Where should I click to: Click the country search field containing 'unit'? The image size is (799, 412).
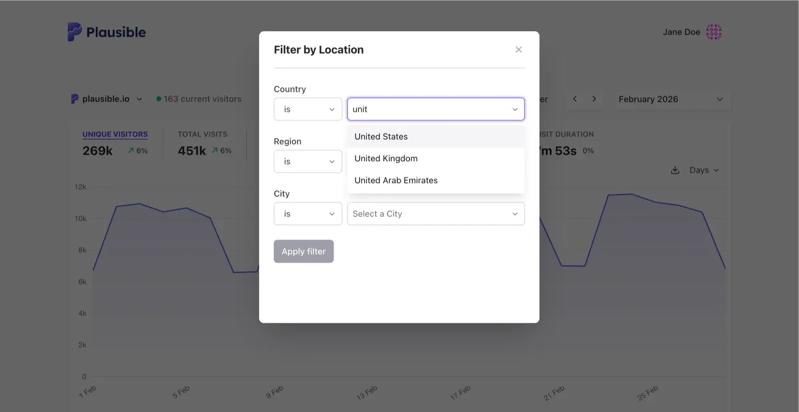[435, 109]
